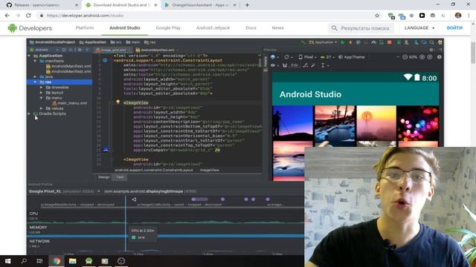
Task: Click the Preview panel gear settings icon
Action: (431, 50)
